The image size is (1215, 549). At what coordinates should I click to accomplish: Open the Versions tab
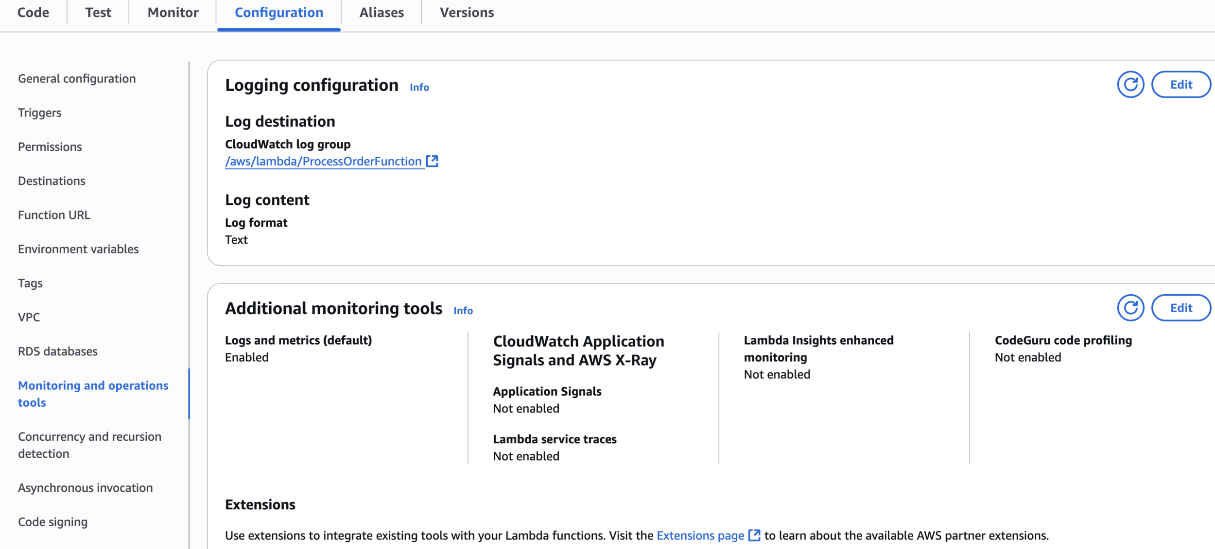coord(467,13)
